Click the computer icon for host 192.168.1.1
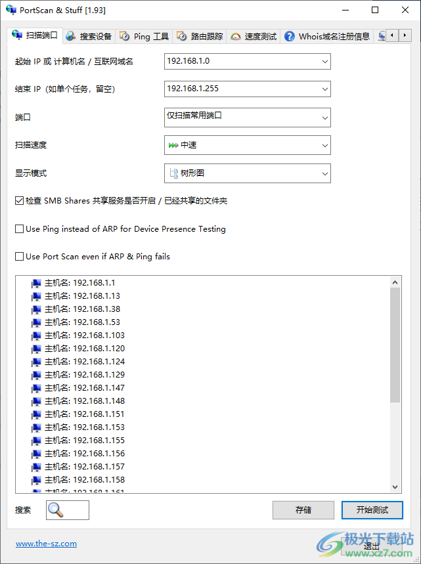The width and height of the screenshot is (421, 564). 36,283
